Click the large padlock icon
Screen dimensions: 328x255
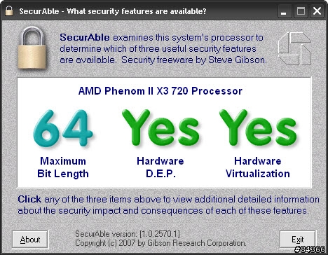coord(32,48)
